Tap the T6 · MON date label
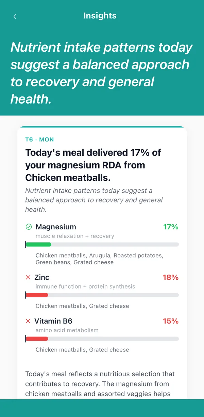This screenshot has height=417, width=204. pos(39,139)
